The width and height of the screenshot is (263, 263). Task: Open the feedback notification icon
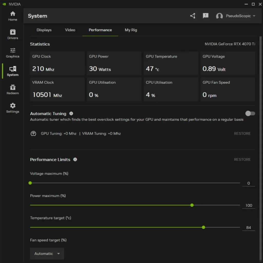click(205, 16)
